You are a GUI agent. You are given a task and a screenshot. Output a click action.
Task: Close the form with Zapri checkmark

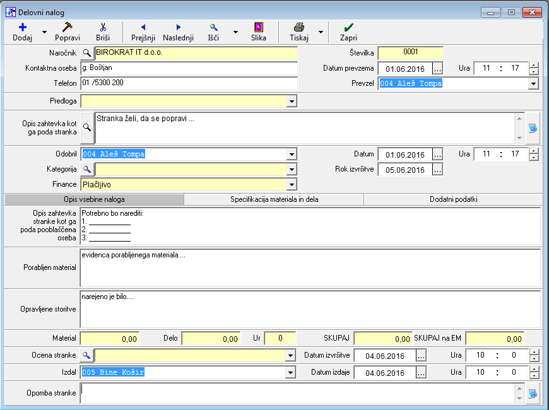(x=348, y=27)
